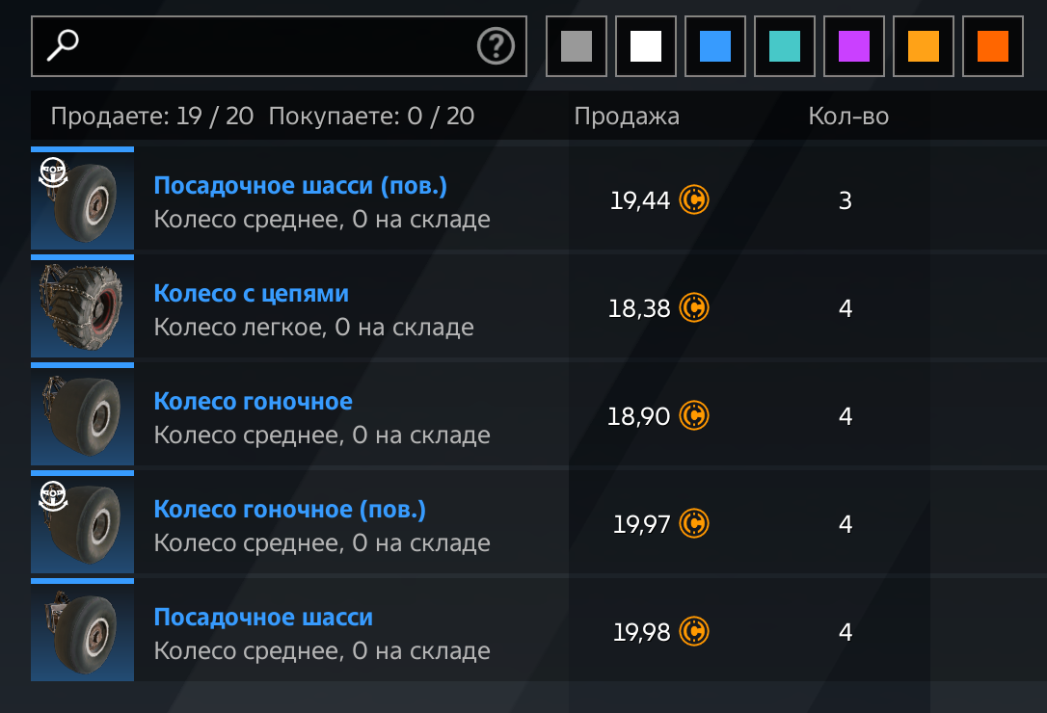Enable the teal rarity filter swatch

pos(785,46)
